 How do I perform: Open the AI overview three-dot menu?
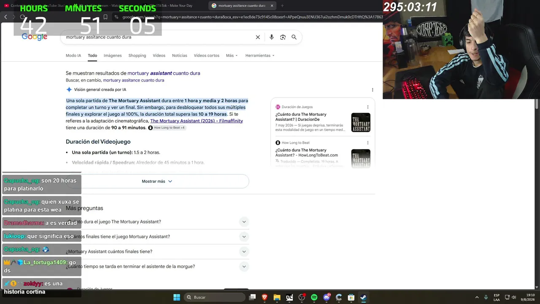tap(373, 90)
